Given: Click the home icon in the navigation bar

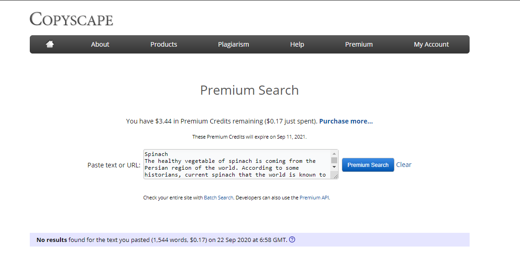Looking at the screenshot, I should click(x=50, y=44).
